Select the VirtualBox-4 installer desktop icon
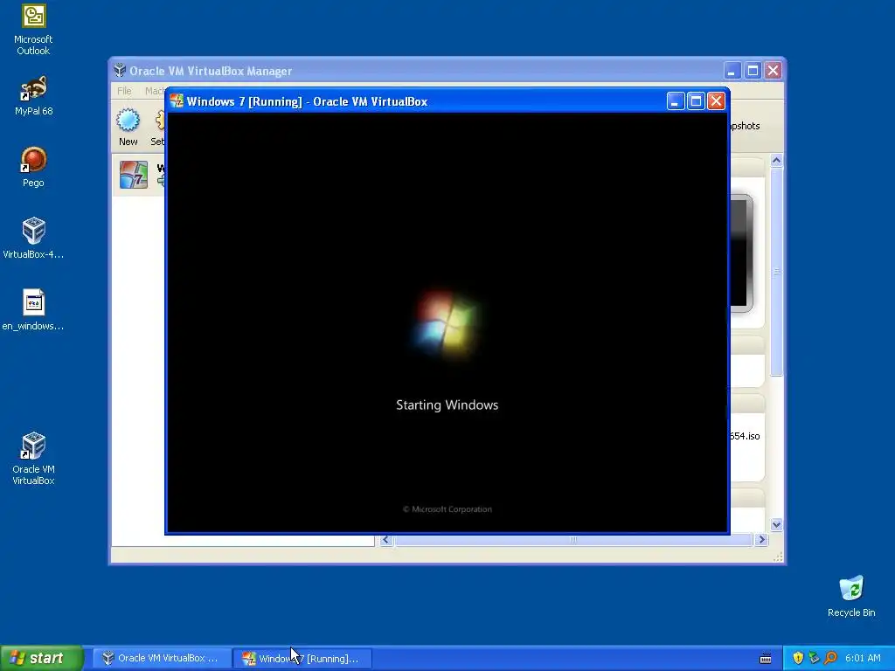 33,238
